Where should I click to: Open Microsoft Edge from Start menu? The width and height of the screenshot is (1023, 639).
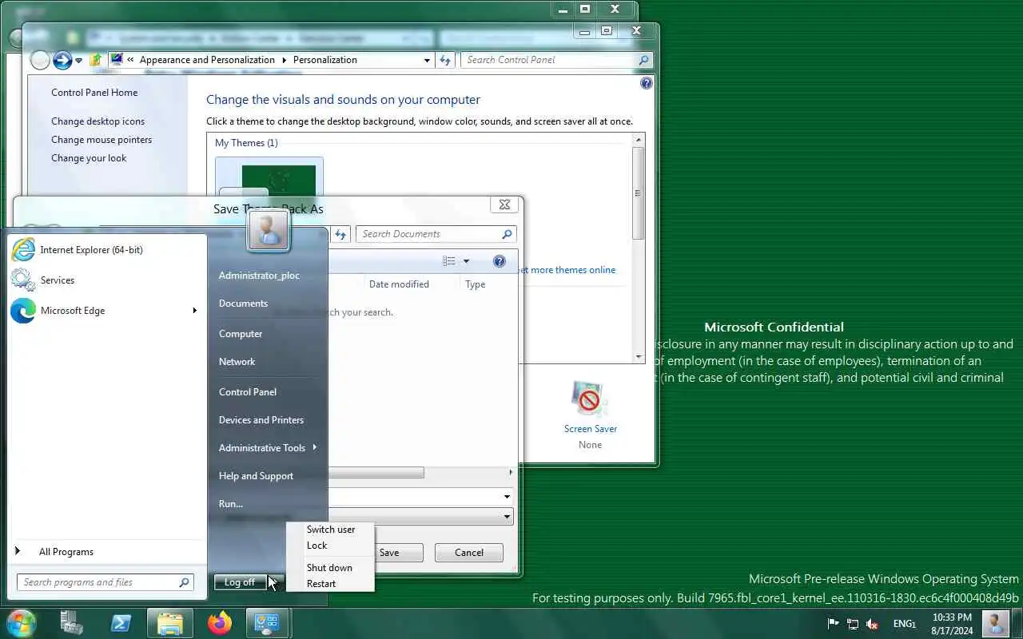click(106, 311)
